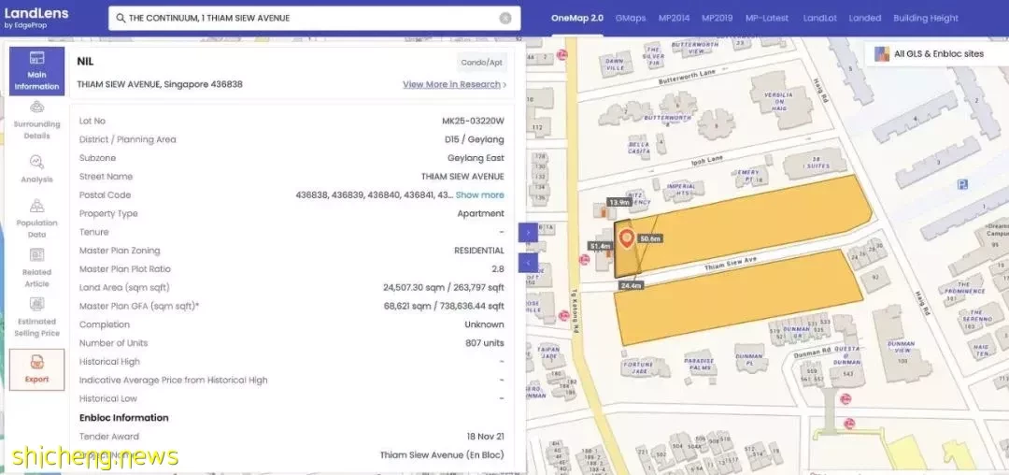Open the Analysis sidebar section
Image resolution: width=1009 pixels, height=475 pixels.
pyautogui.click(x=36, y=169)
